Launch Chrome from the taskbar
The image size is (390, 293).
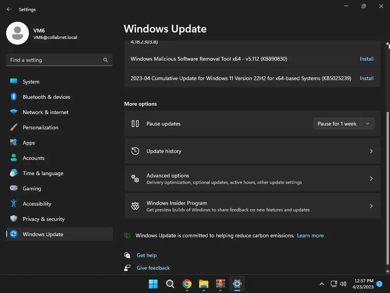[x=187, y=284]
